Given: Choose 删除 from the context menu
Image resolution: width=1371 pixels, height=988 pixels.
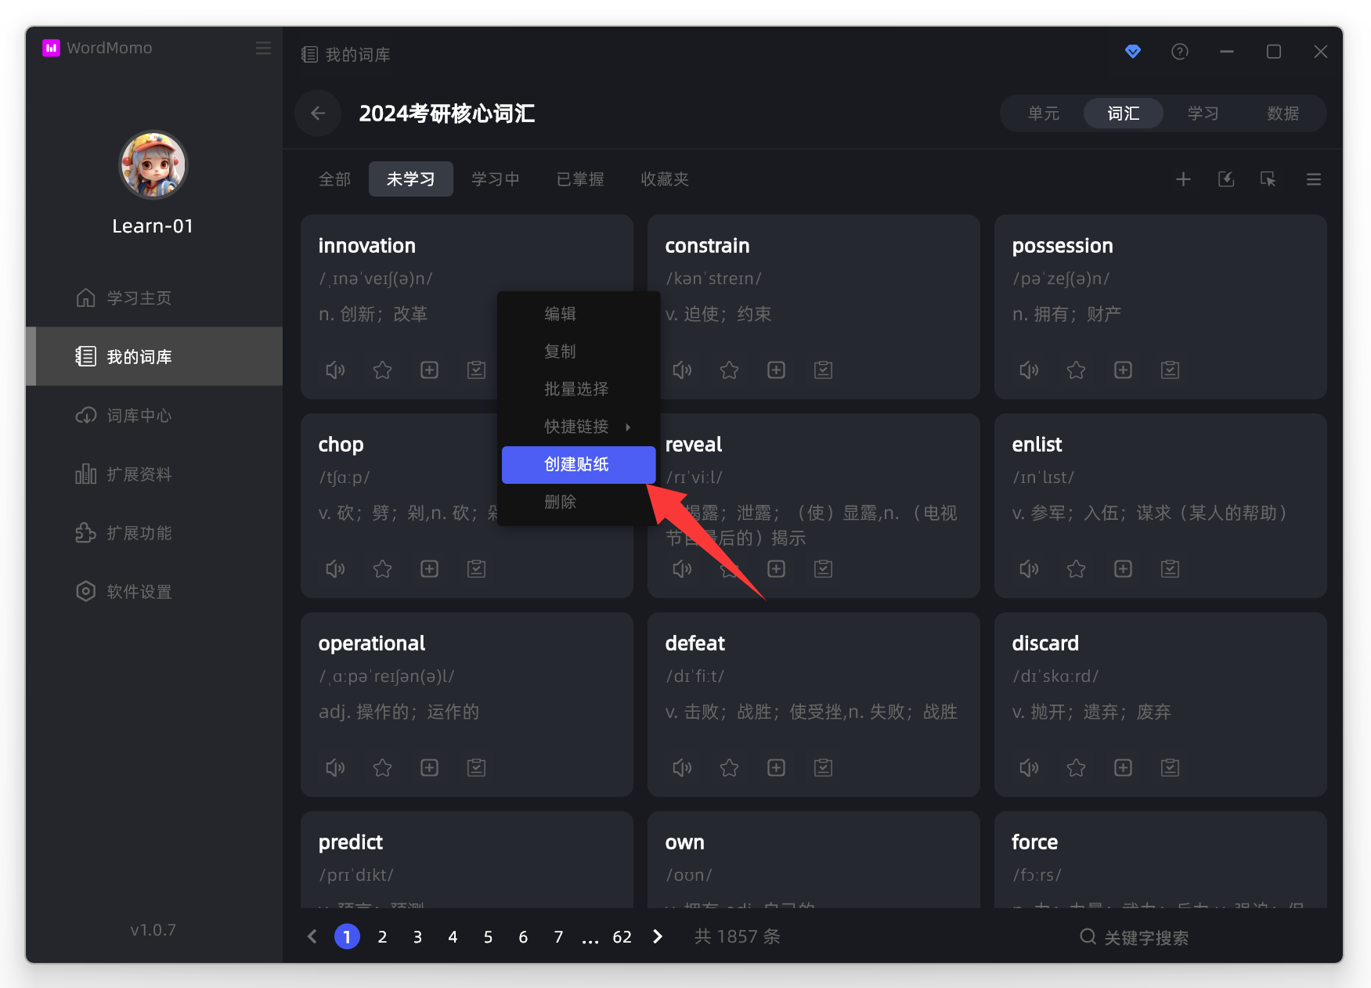Looking at the screenshot, I should tap(561, 502).
